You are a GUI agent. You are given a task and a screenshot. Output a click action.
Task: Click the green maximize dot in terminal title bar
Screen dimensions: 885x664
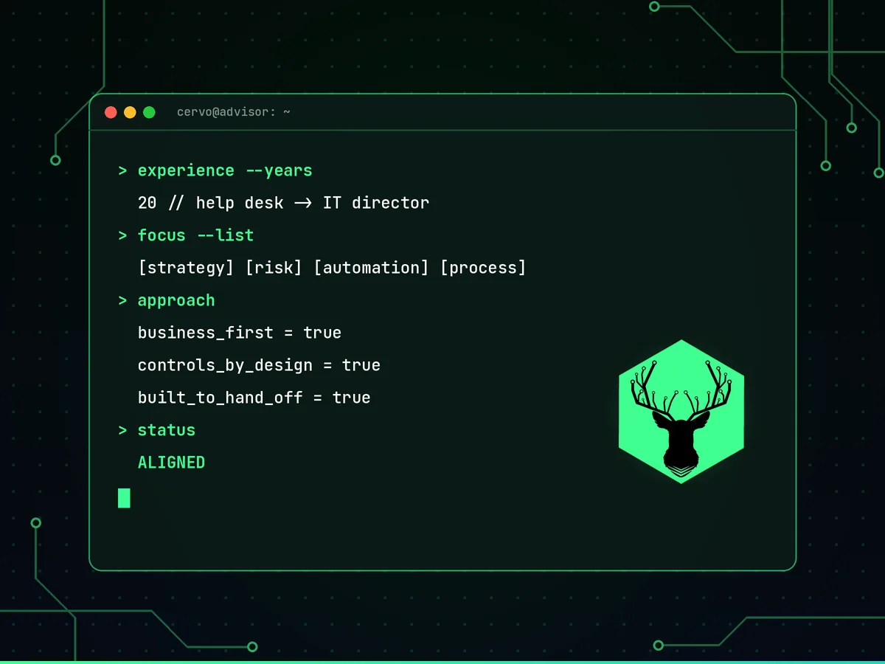(x=149, y=112)
